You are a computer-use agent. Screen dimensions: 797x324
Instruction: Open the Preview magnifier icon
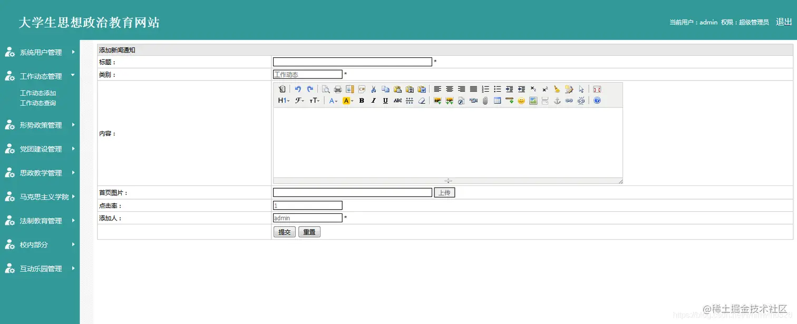(326, 89)
